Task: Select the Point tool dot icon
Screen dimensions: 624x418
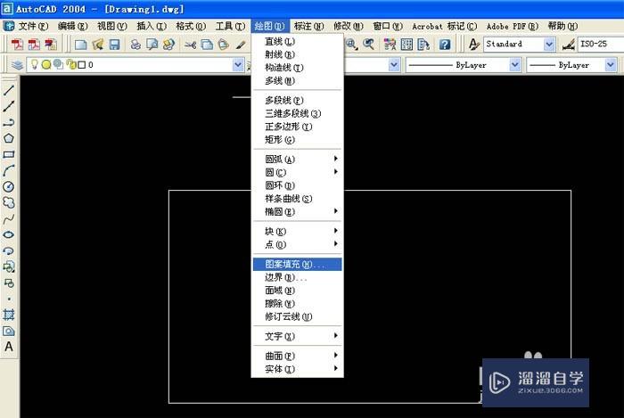Action: tap(9, 299)
